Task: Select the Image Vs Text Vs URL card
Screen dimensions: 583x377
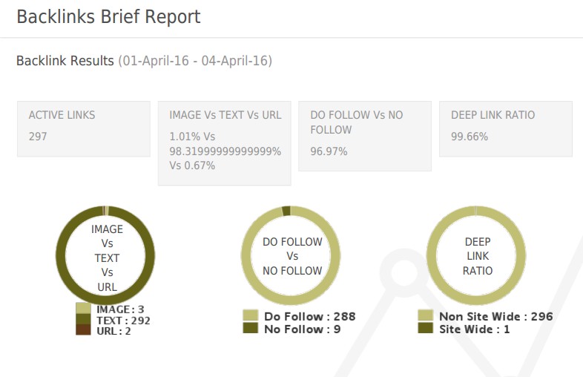Action: pos(225,143)
